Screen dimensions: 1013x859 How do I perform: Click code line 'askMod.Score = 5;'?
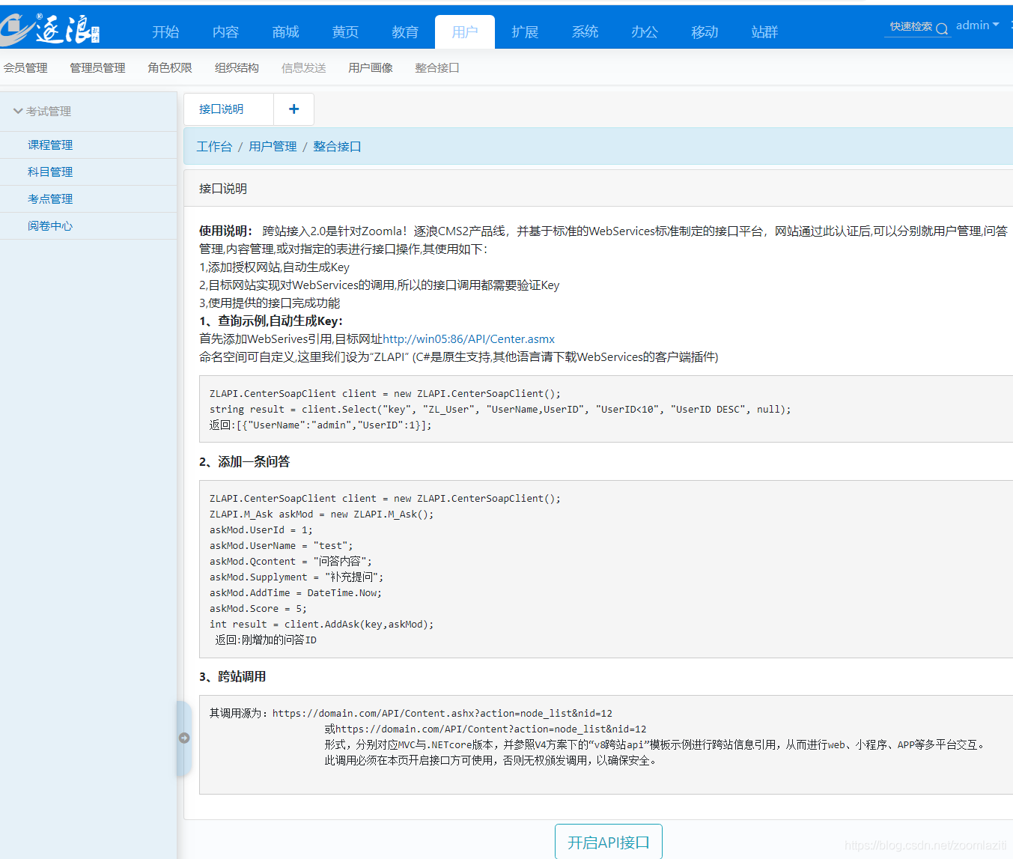pos(258,609)
